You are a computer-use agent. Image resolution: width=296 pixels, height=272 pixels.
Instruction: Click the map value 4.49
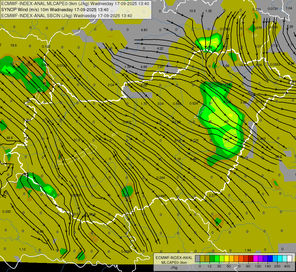click(x=40, y=232)
